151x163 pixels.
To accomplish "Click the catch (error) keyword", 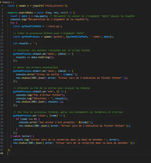I will click(22, 136).
